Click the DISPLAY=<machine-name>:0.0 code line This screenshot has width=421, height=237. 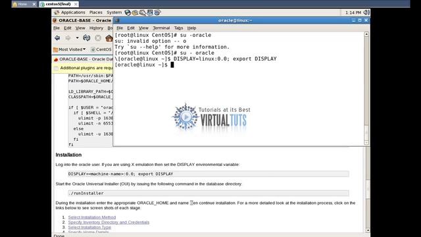[120, 174]
